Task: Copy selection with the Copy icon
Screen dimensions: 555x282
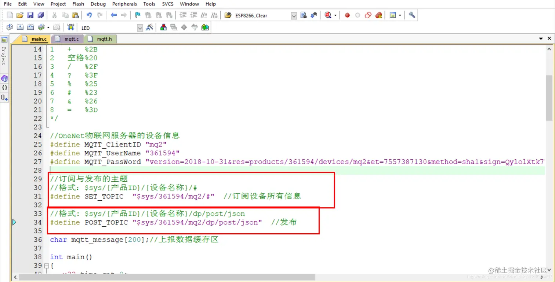Action: click(65, 15)
